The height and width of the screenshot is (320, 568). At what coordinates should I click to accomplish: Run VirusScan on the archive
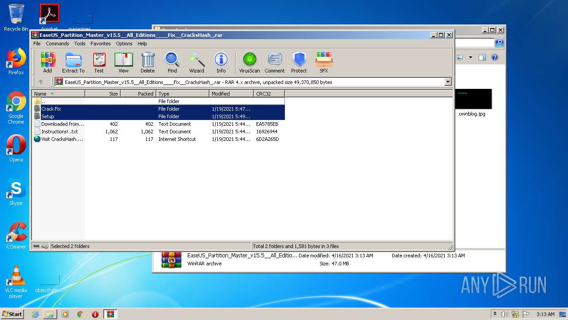click(249, 62)
